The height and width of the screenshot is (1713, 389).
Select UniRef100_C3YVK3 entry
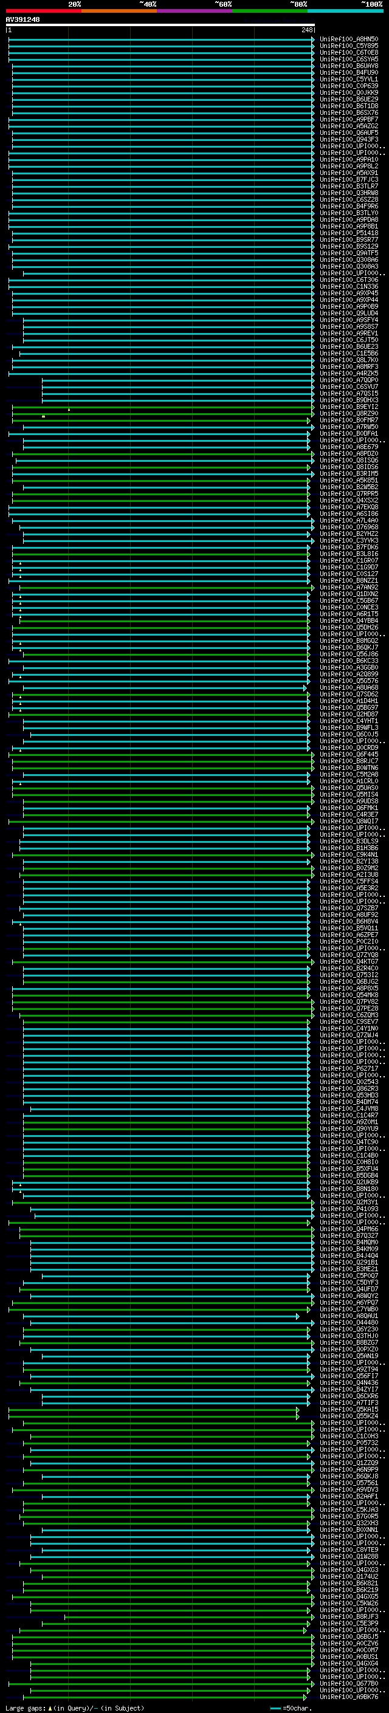tap(349, 541)
